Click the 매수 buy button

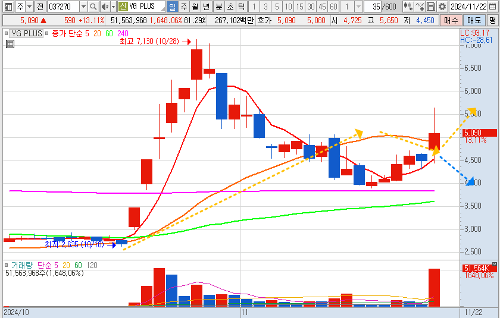(451, 21)
